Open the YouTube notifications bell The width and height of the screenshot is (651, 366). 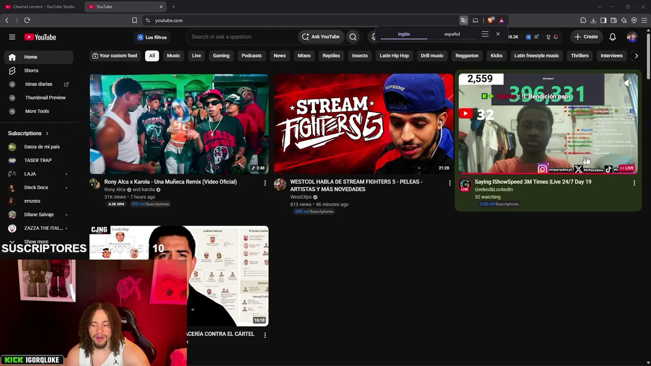(x=613, y=37)
